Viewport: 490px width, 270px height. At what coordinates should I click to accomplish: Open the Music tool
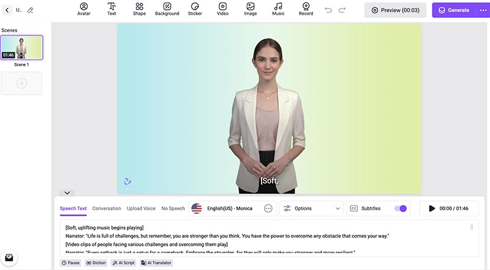tap(278, 9)
